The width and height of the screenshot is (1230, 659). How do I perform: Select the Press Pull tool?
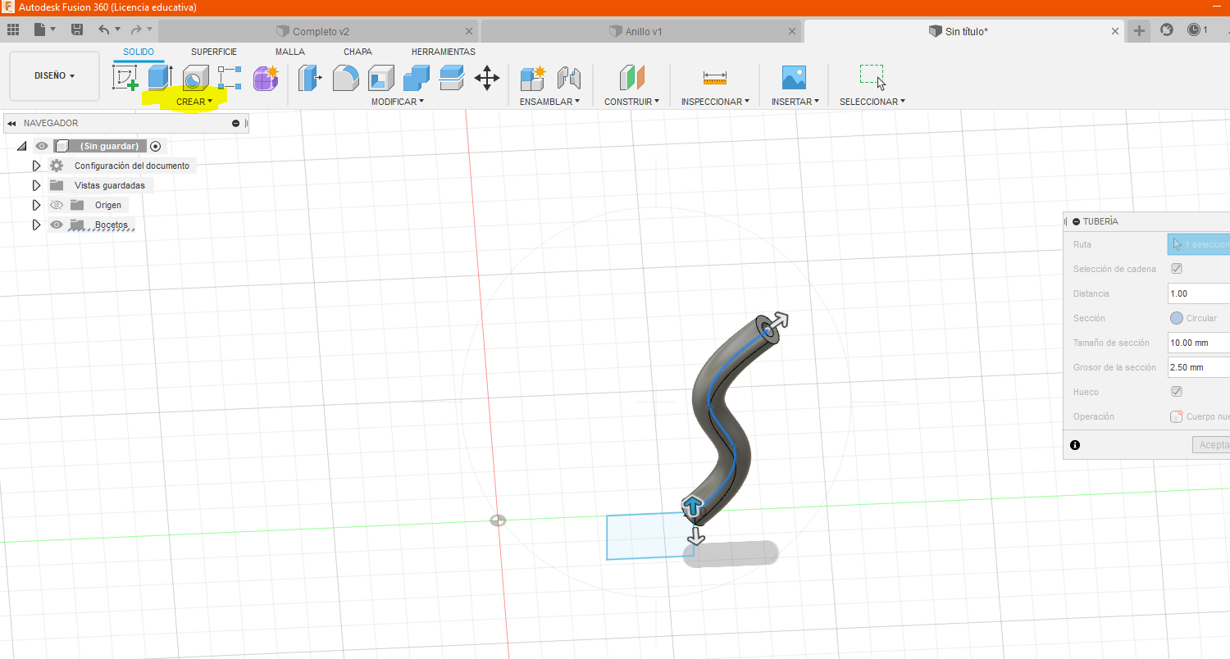(x=310, y=78)
